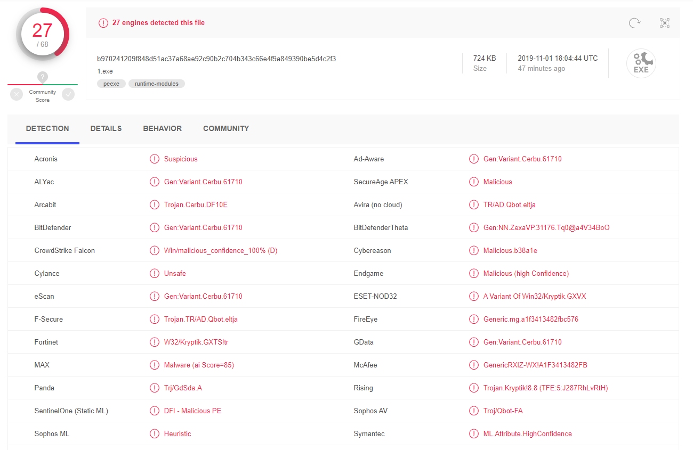Click the community score question mark icon
Viewport: 693px width, 450px height.
43,77
